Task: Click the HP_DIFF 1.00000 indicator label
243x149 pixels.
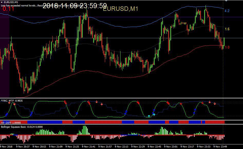Action: (x=11, y=123)
